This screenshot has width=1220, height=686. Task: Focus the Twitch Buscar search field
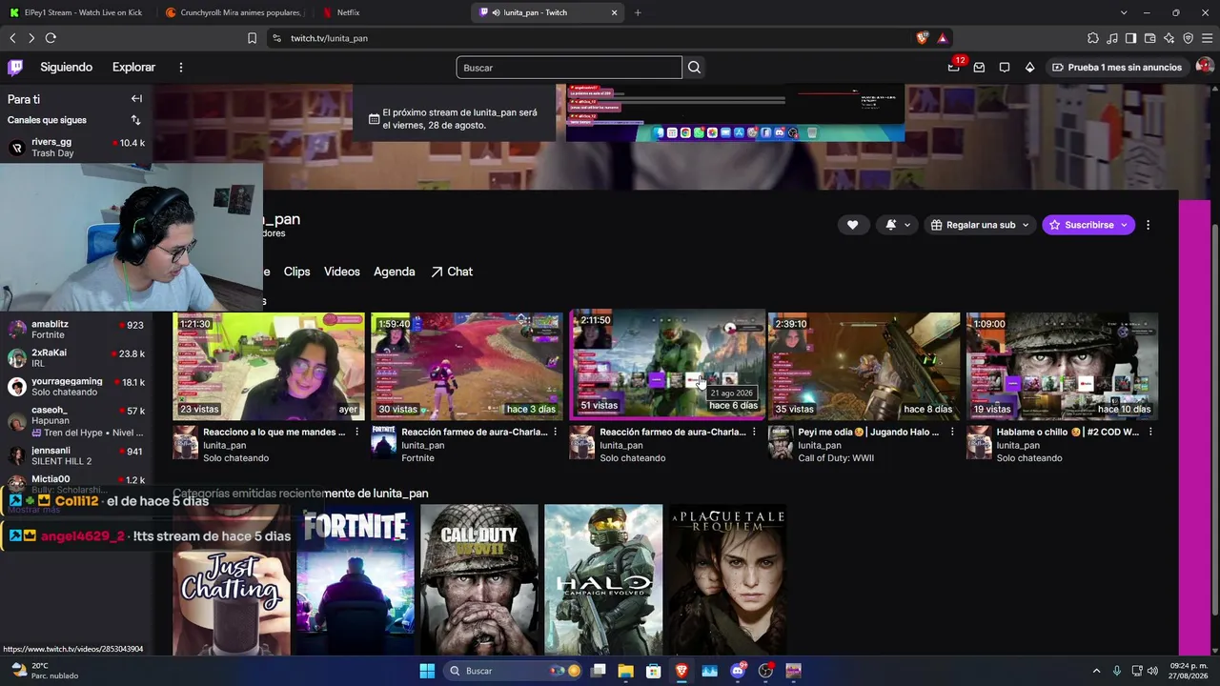569,68
